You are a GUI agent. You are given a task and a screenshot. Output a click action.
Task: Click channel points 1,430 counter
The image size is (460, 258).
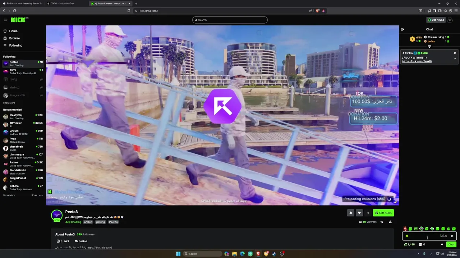(409, 244)
